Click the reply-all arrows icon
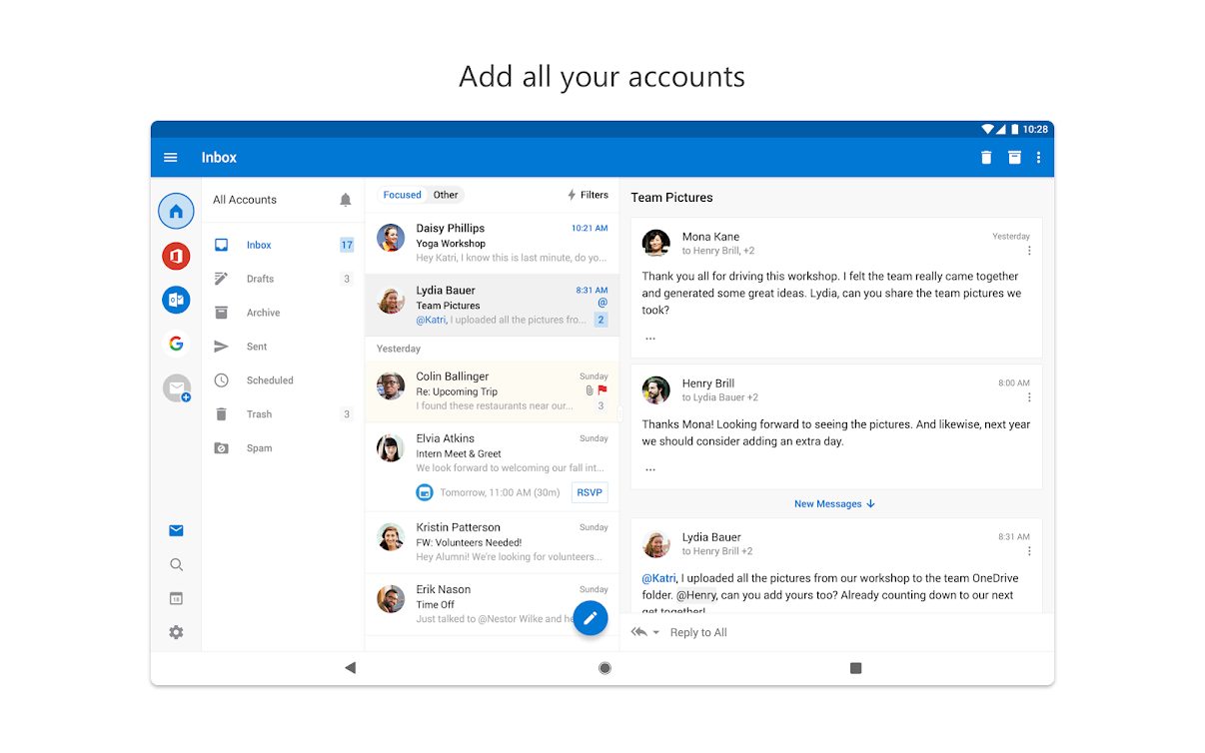Screen dimensions: 1205x753 pos(639,632)
